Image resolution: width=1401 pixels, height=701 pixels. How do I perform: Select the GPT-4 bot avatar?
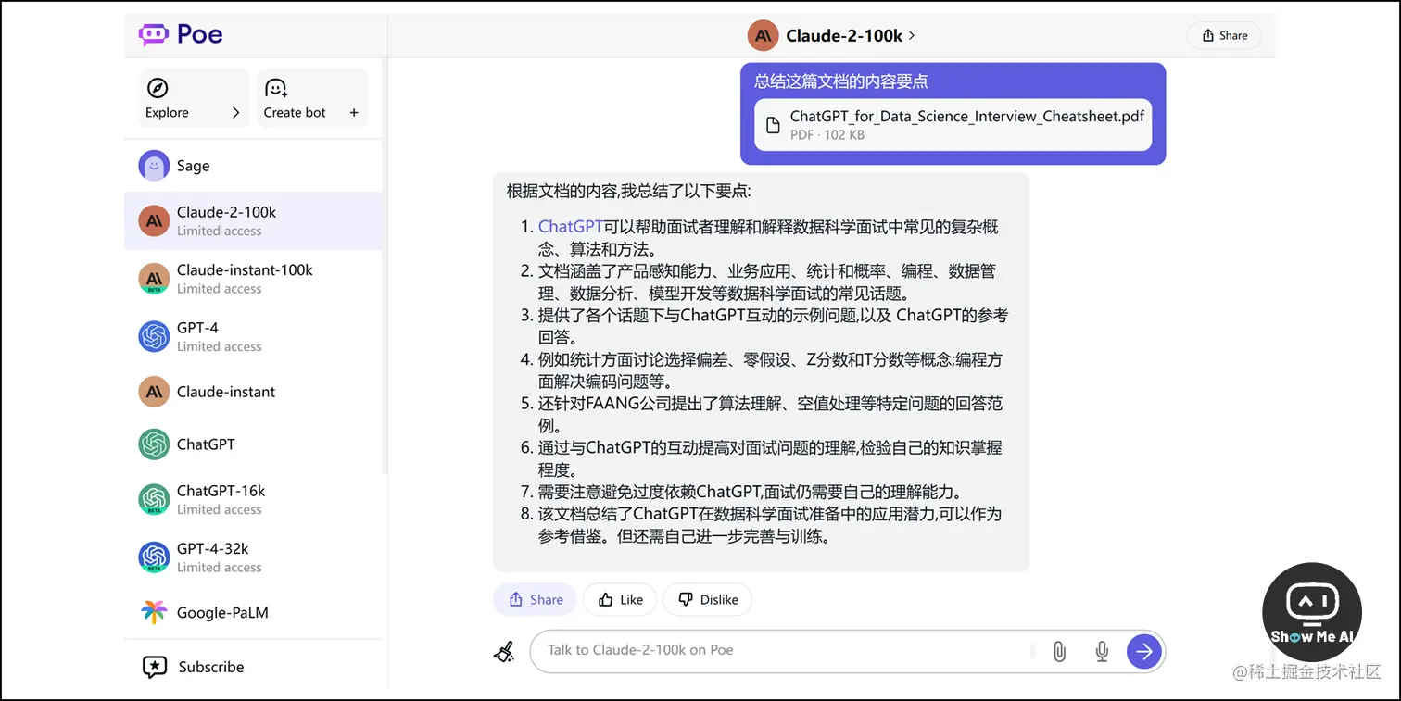[x=154, y=336]
